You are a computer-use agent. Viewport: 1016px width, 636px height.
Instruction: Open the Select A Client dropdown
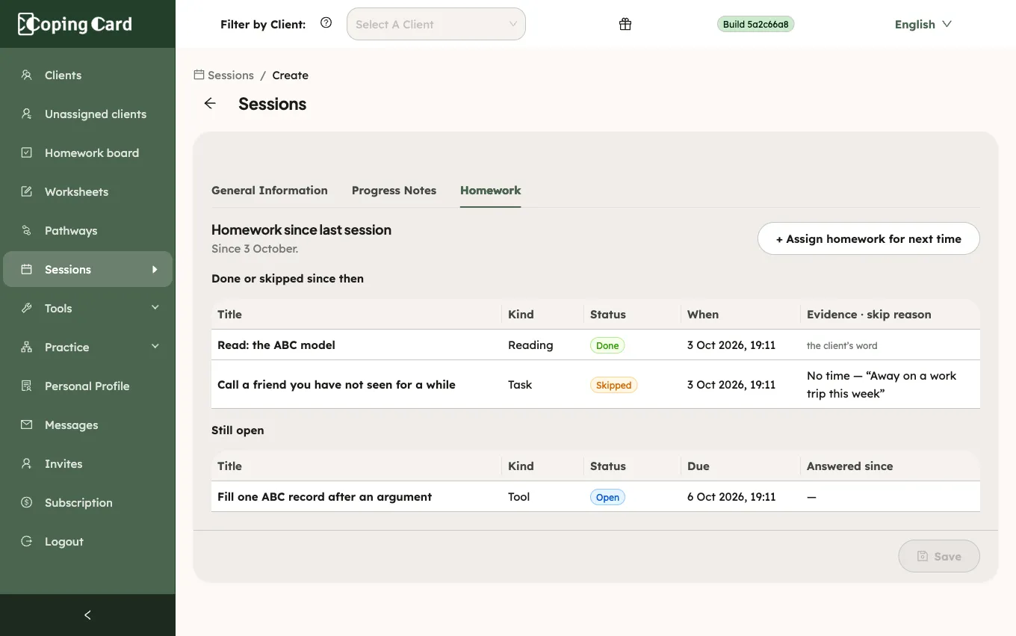(436, 24)
